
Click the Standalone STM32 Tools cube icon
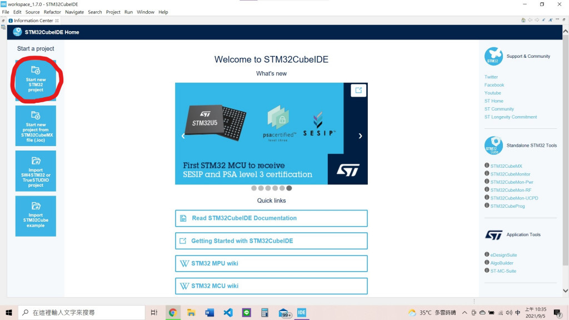(x=493, y=146)
